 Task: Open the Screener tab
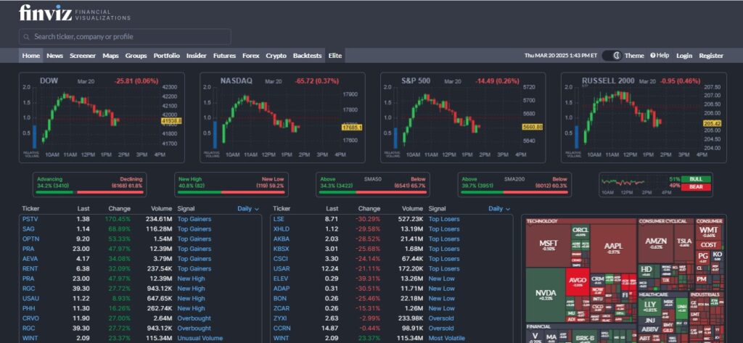coord(83,55)
